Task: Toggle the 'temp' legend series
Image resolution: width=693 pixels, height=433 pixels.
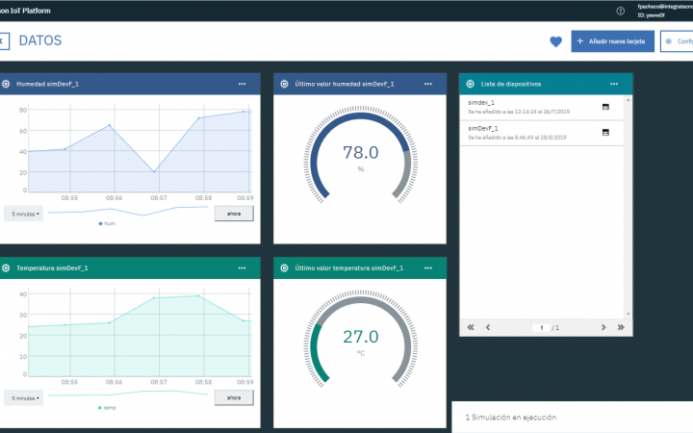Action: click(107, 408)
